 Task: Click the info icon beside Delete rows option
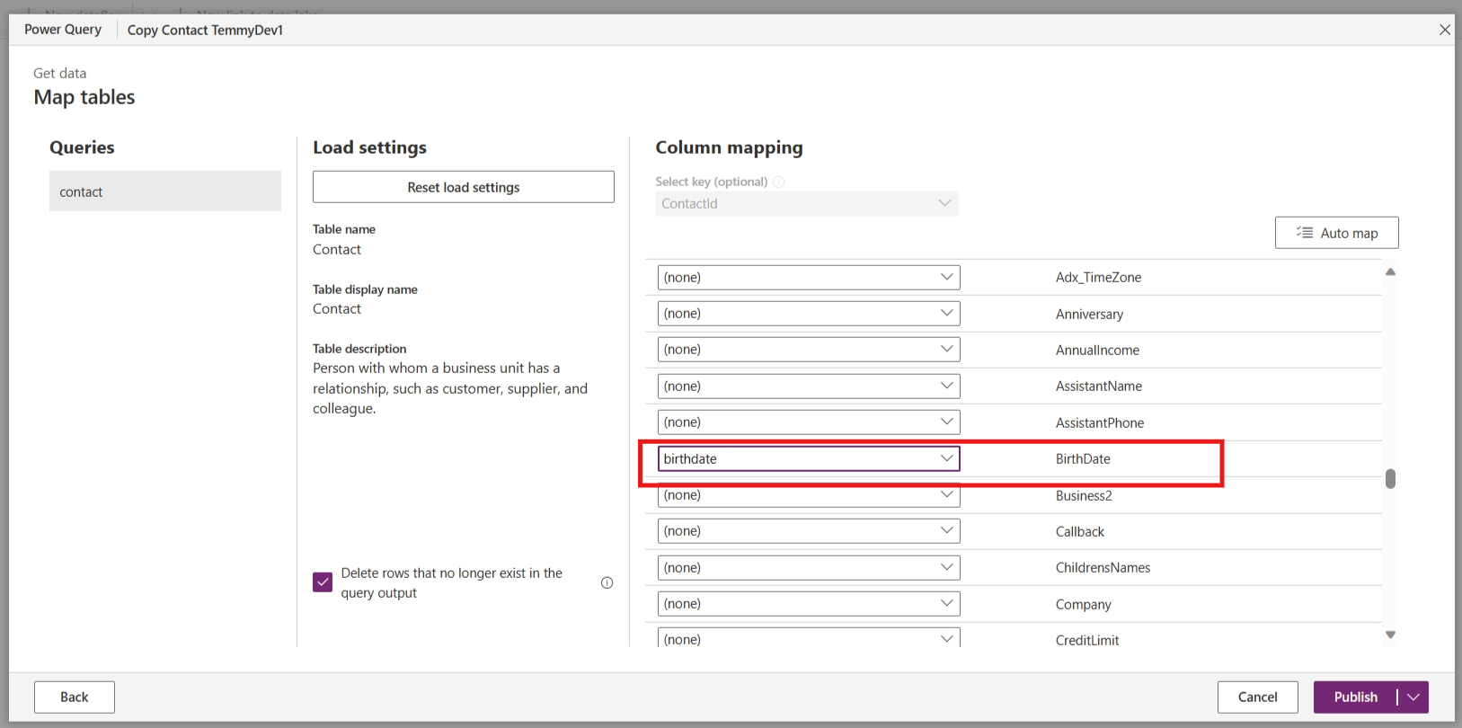(x=607, y=582)
